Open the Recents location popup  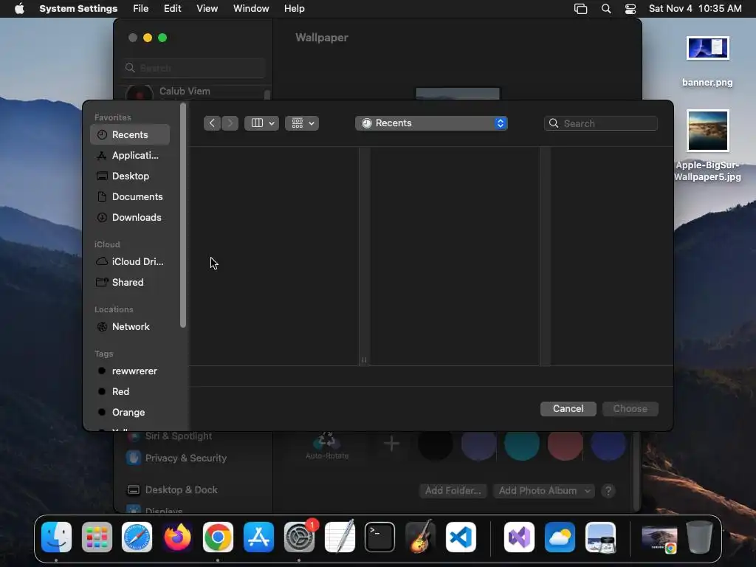pyautogui.click(x=431, y=123)
